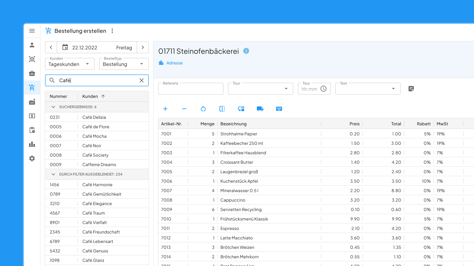Remove the selected order line
This screenshot has width=474, height=266.
click(x=184, y=109)
